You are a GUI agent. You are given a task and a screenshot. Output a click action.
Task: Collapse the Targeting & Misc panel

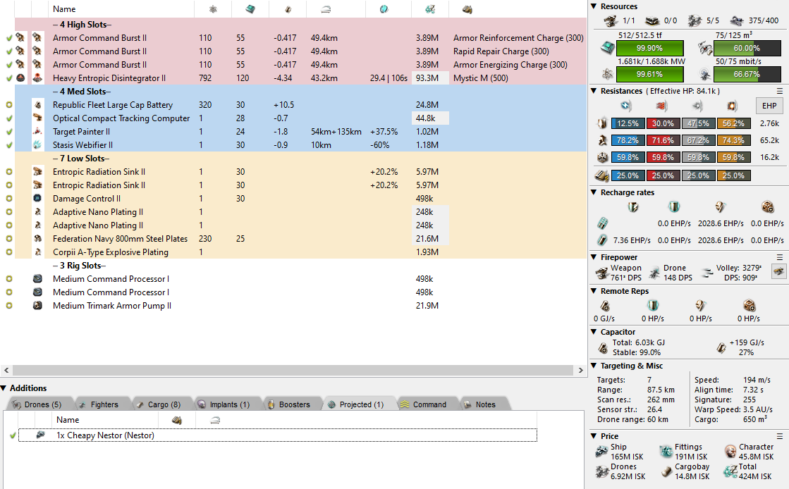click(x=594, y=366)
